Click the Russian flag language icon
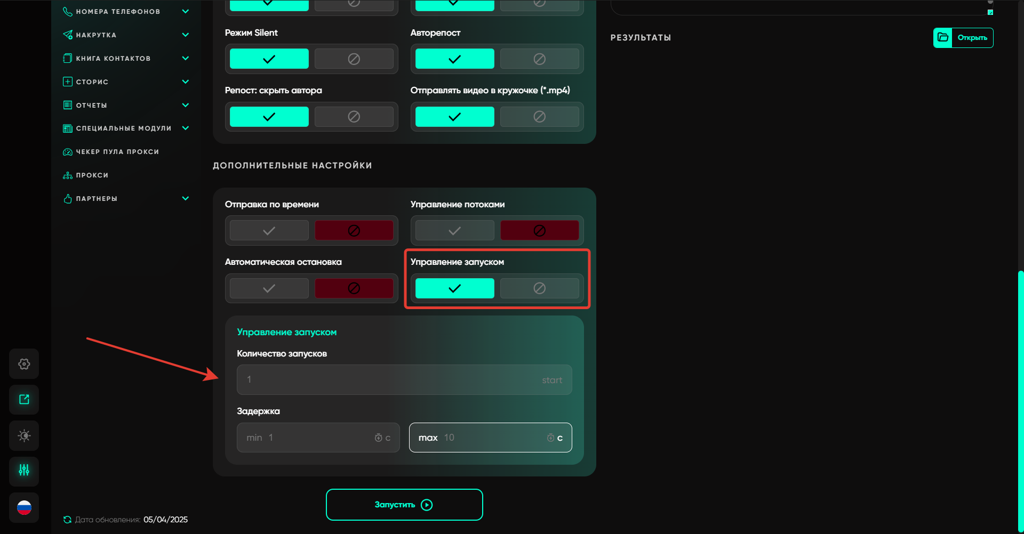The image size is (1024, 534). pyautogui.click(x=24, y=508)
